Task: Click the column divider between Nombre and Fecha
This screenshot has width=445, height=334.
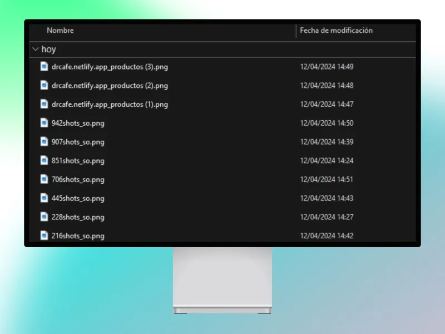Action: tap(296, 31)
